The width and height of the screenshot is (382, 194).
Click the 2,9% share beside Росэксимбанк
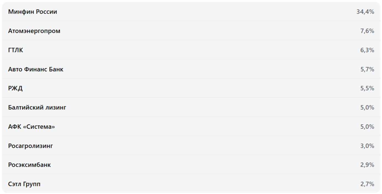367,165
